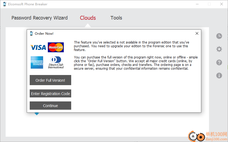Click the Elcomsoft Phone Breaker title bar icon
Image resolution: width=228 pixels, height=142 pixels.
click(5, 4)
